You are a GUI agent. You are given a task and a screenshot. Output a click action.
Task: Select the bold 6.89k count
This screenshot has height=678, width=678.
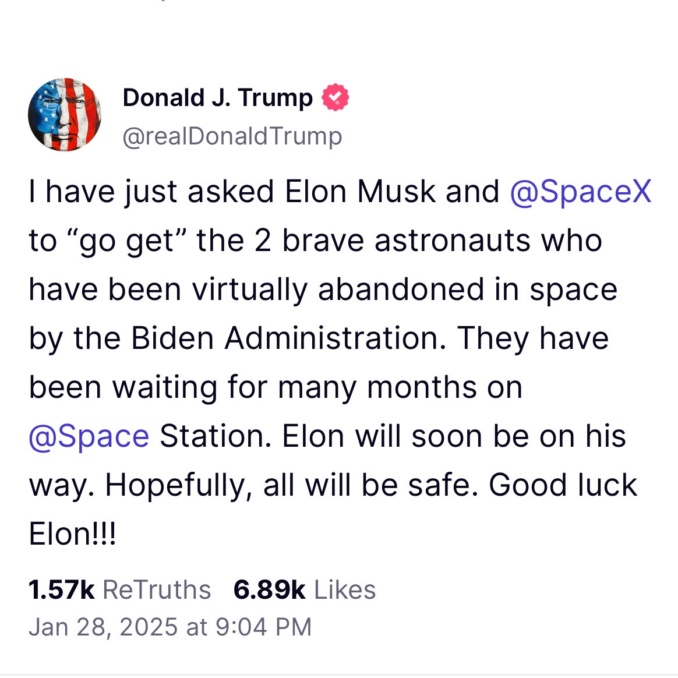(x=269, y=590)
